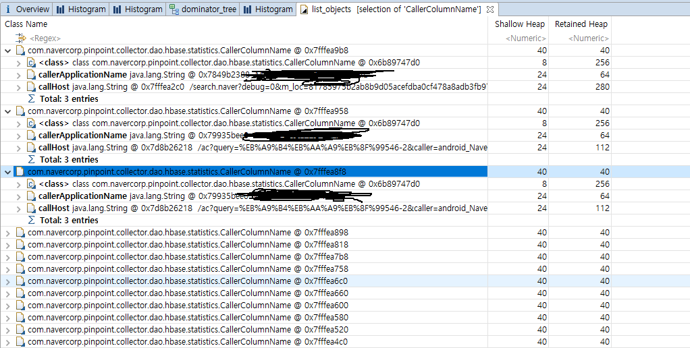This screenshot has width=690, height=348.
Task: Open the Histogram tab next to Overview
Action: (x=82, y=9)
